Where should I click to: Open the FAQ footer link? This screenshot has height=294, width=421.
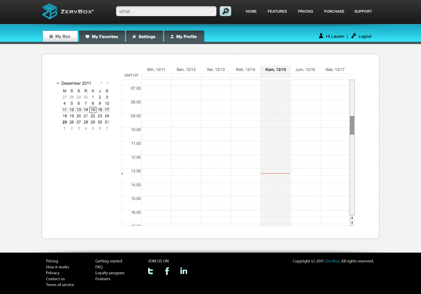coord(99,267)
